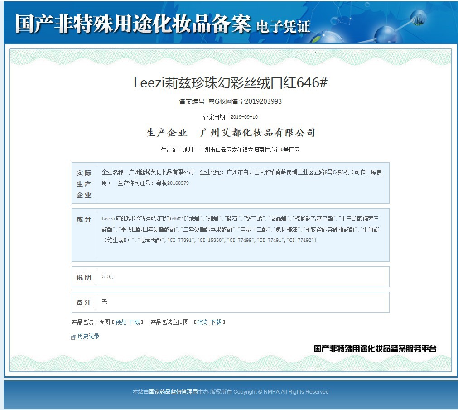
Task: Click production license number 粤妆20160379
Action: click(x=172, y=183)
